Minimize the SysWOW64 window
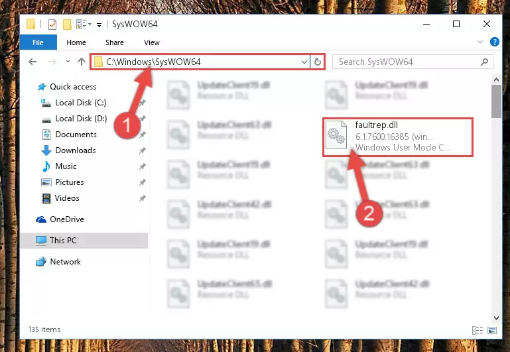 426,24
